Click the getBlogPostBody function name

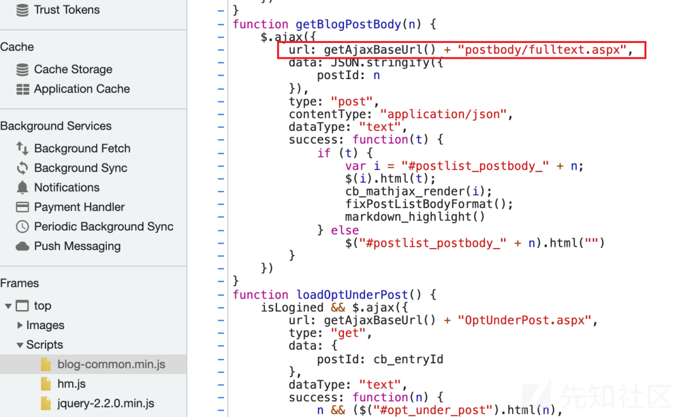click(x=348, y=25)
